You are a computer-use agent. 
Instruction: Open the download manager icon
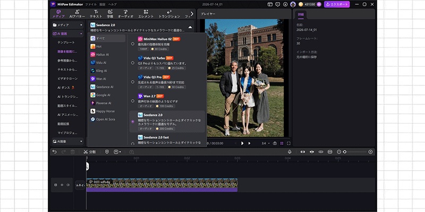pos(285,4)
